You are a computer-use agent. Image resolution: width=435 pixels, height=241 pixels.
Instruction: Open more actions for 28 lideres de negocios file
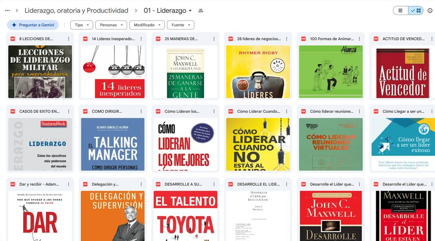[287, 39]
